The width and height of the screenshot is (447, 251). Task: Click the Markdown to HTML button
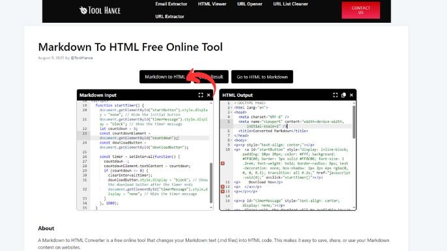(x=165, y=77)
